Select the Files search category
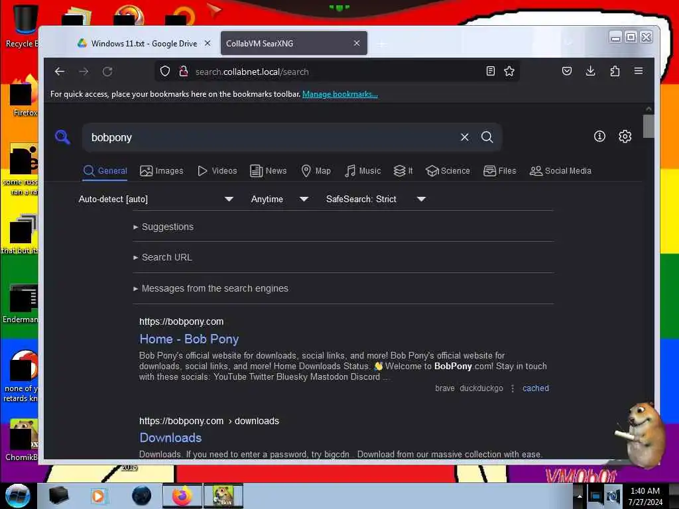The height and width of the screenshot is (509, 679). coord(500,171)
